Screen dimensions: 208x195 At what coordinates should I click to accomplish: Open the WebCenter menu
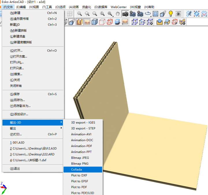coord(118,7)
